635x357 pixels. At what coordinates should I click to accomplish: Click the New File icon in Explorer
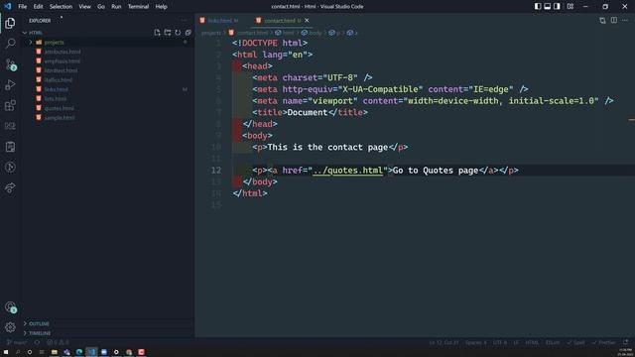pos(157,33)
